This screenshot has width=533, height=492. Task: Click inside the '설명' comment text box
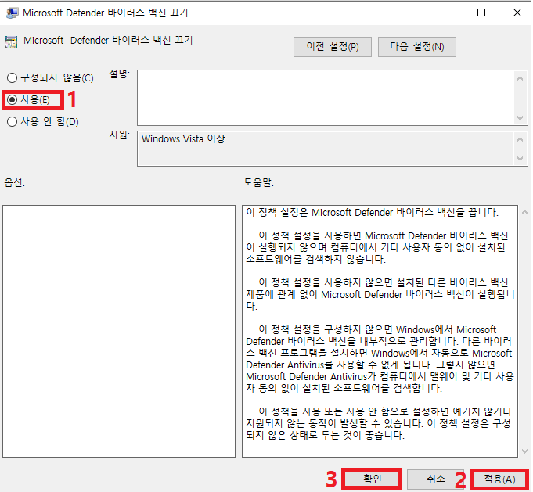[326, 98]
